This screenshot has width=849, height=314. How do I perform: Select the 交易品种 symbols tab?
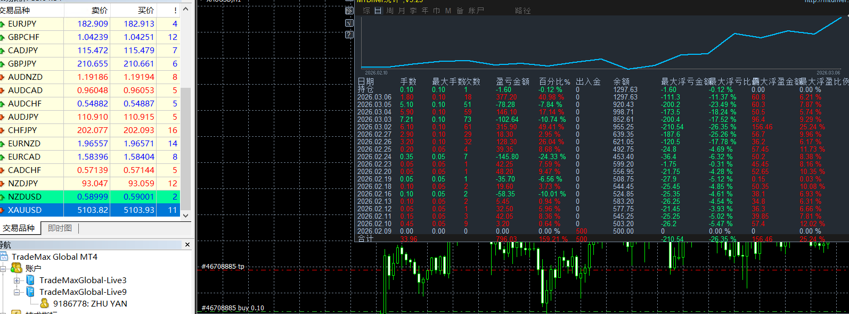tap(19, 228)
